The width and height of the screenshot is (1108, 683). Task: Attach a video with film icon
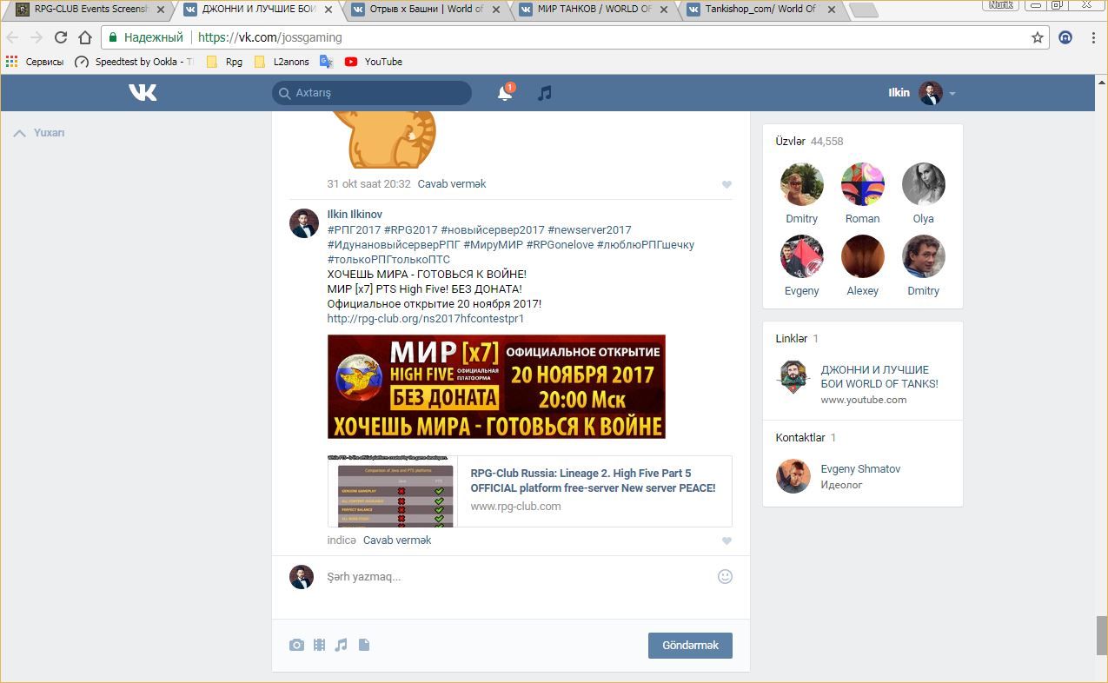coord(319,645)
